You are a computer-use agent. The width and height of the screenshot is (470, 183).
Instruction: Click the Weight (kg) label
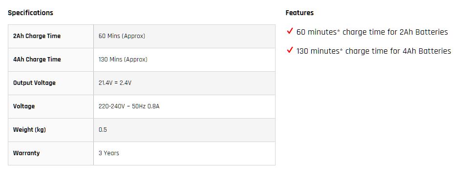29,130
